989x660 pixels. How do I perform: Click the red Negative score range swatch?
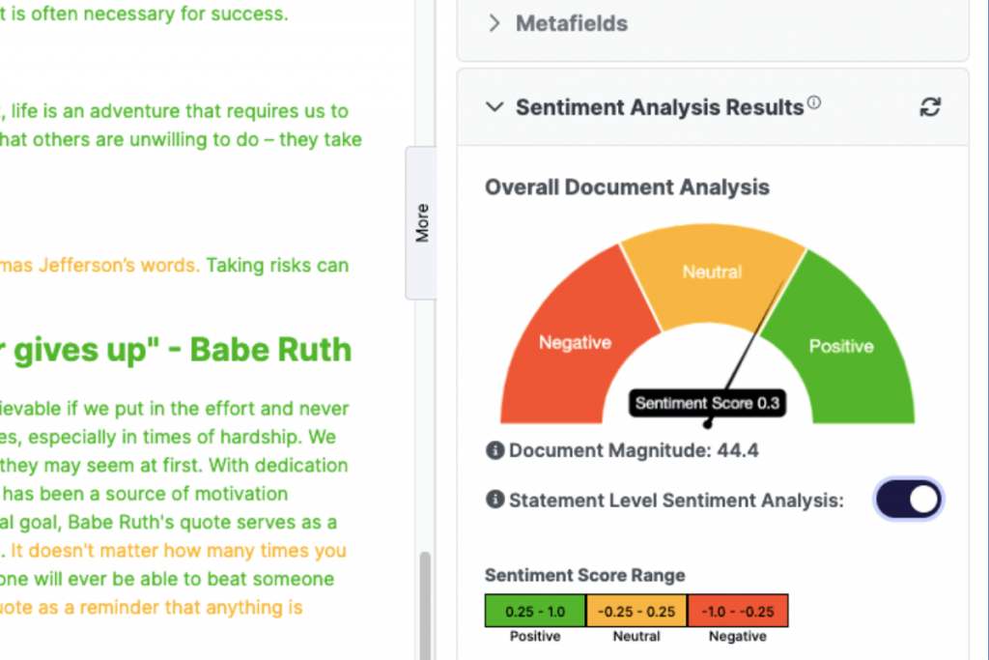737,610
